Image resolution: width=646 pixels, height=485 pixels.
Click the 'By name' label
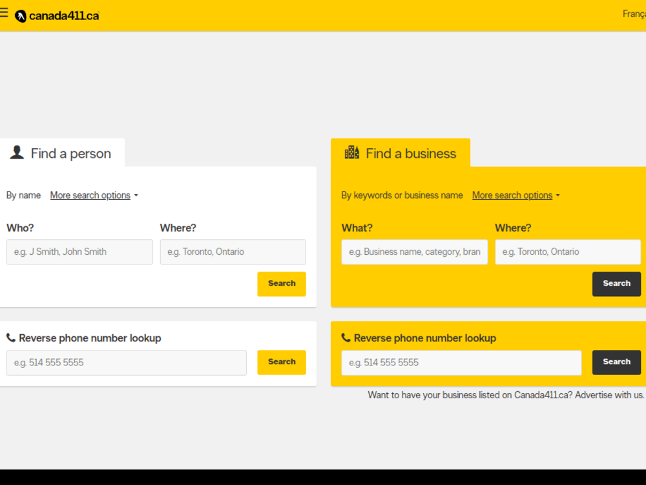click(23, 195)
